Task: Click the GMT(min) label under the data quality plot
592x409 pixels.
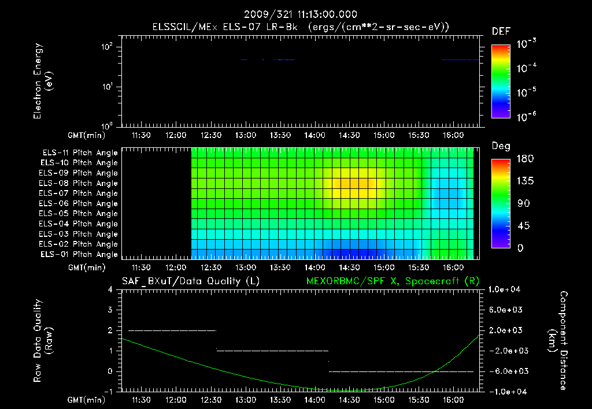Action: 87,400
